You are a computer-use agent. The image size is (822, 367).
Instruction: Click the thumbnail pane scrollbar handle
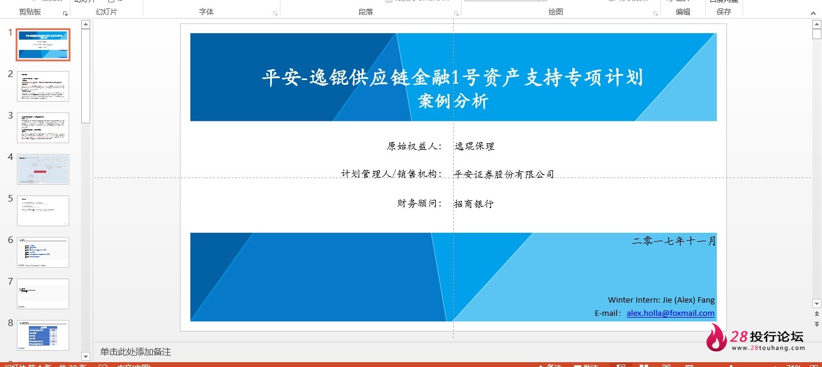[x=85, y=76]
